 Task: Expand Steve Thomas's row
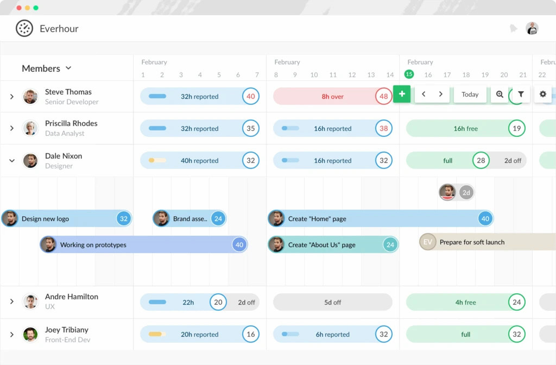(x=12, y=96)
